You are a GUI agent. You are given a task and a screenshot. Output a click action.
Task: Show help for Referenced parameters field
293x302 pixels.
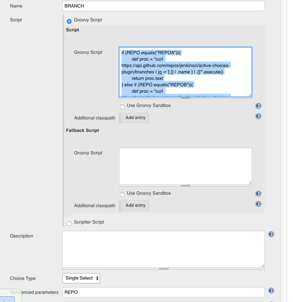pos(271,291)
